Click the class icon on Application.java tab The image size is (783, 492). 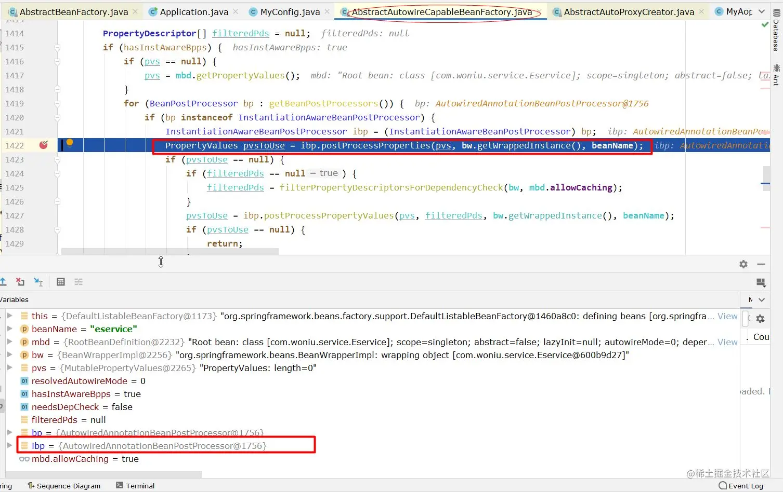coord(153,12)
